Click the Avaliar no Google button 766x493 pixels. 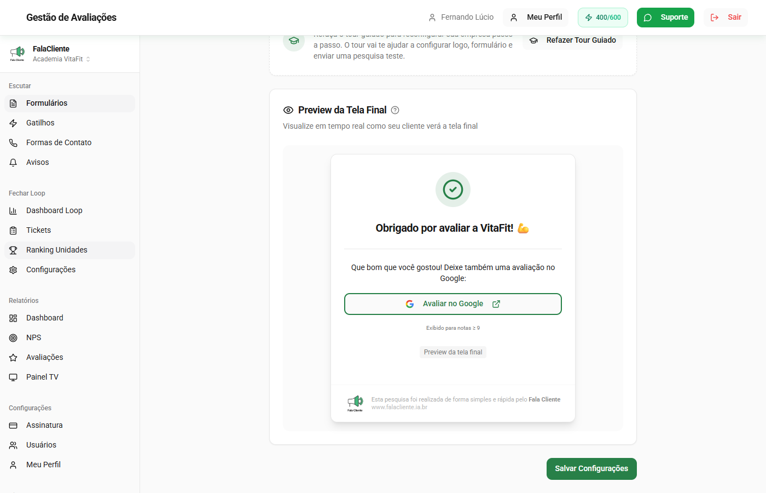coord(452,304)
